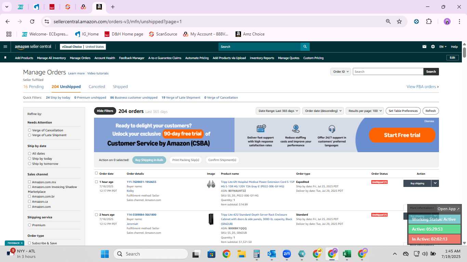Check the Amazon.ca sales channel box
467x262 pixels.
tap(29, 202)
